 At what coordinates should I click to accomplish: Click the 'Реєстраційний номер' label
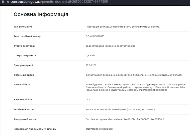(x=27, y=36)
